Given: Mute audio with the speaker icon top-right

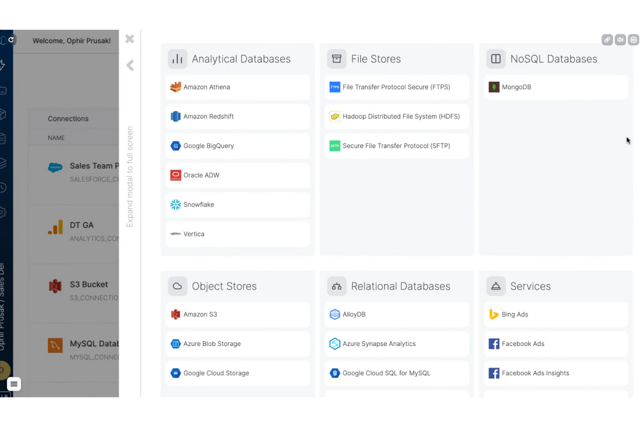Looking at the screenshot, I should [x=620, y=40].
